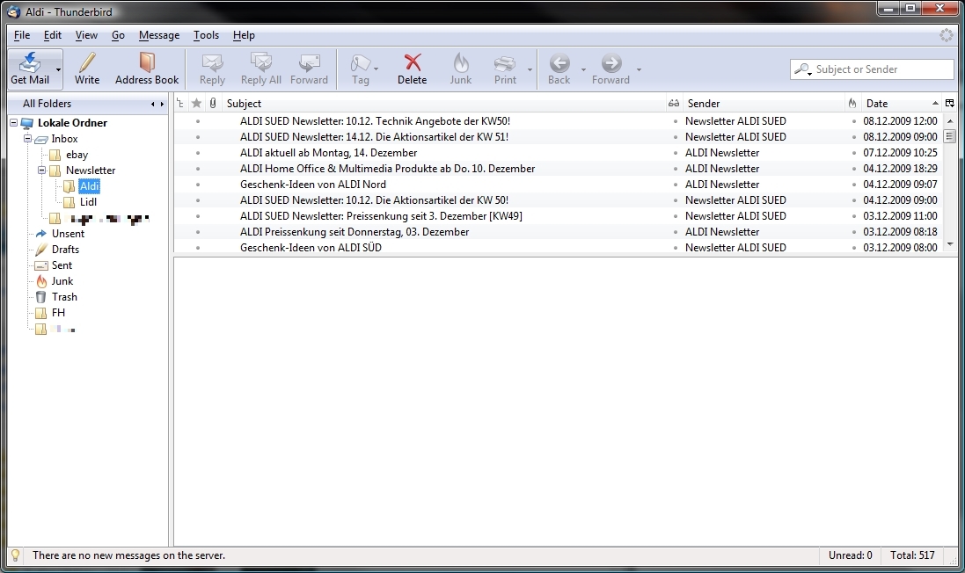Toggle junk status of 03.12.2009 08:18 message
This screenshot has height=573, width=965.
click(x=853, y=232)
